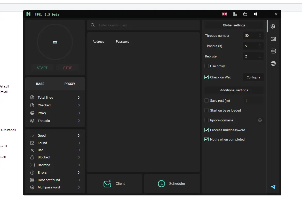Uncheck Process multipassword option
The image size is (302, 205).
tap(206, 130)
